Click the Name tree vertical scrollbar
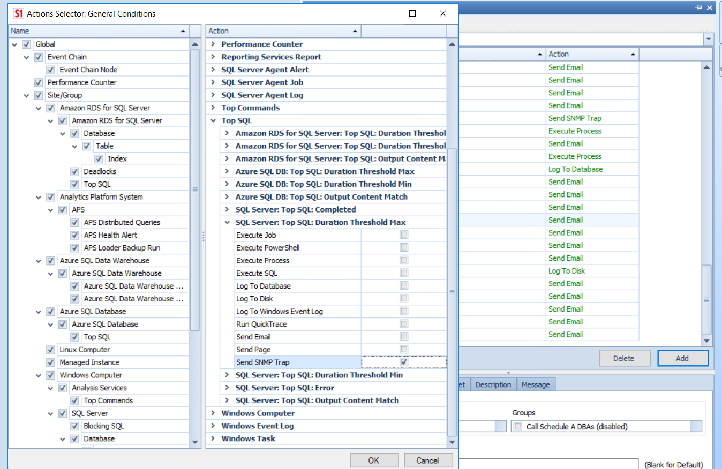The image size is (722, 469). tap(195, 190)
